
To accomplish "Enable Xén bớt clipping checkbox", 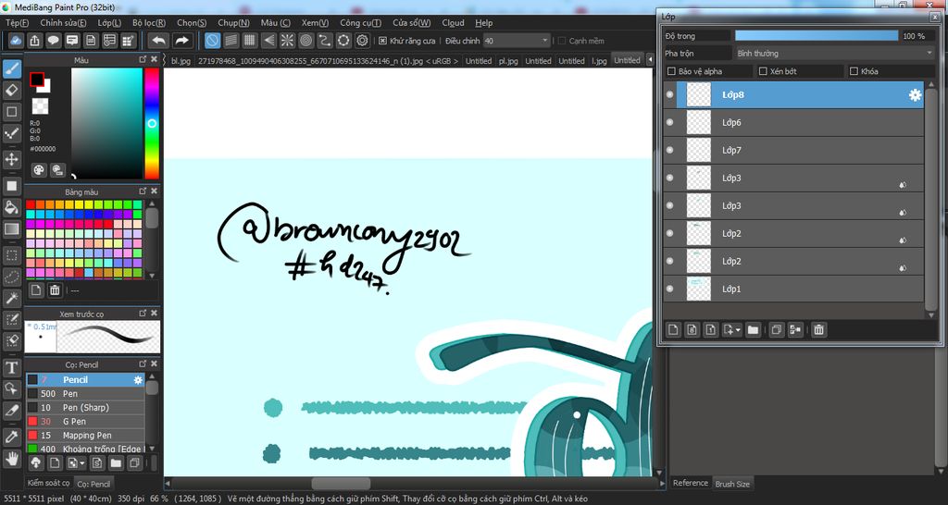I will point(763,71).
